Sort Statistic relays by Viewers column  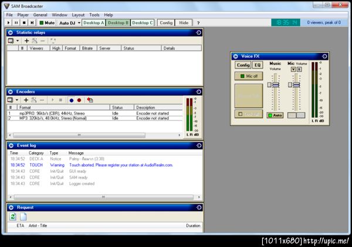pyautogui.click(x=38, y=48)
